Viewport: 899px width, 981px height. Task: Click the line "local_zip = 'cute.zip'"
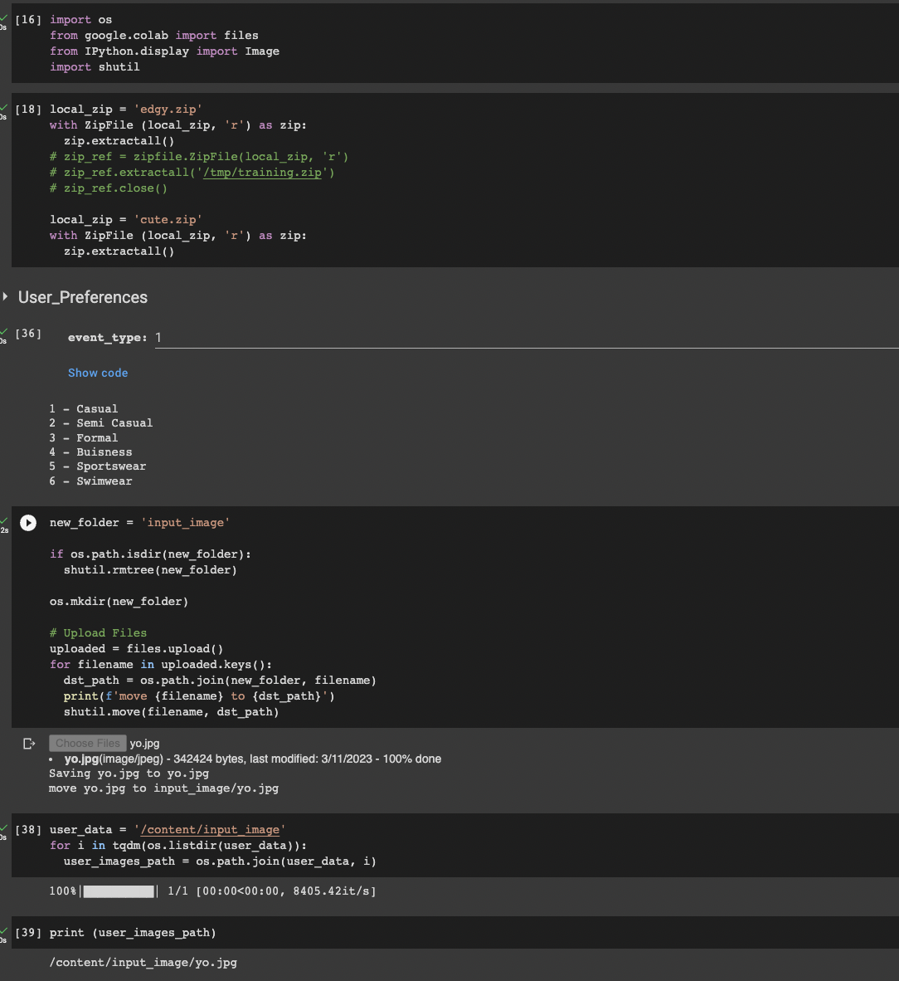tap(126, 220)
